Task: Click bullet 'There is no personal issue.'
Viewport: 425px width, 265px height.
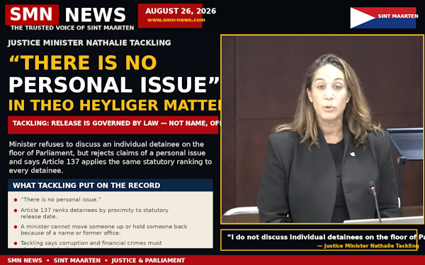Action: 61,199
